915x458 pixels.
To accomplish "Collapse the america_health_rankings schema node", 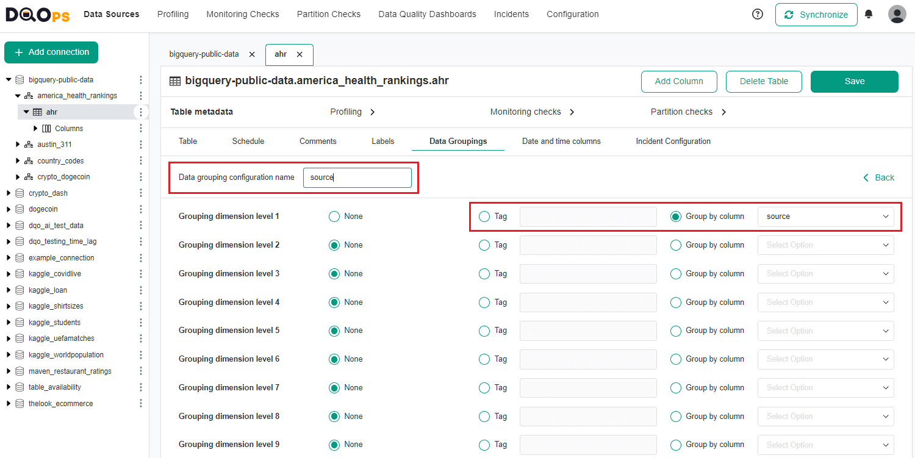I will [x=18, y=96].
